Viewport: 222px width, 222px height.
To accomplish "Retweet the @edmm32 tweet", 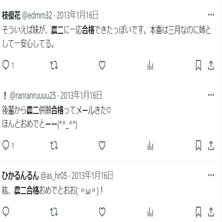I will coord(54,65).
